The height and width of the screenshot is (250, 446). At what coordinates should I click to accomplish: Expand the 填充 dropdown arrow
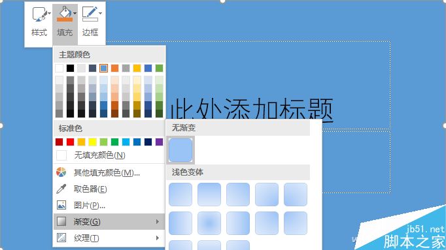click(75, 13)
